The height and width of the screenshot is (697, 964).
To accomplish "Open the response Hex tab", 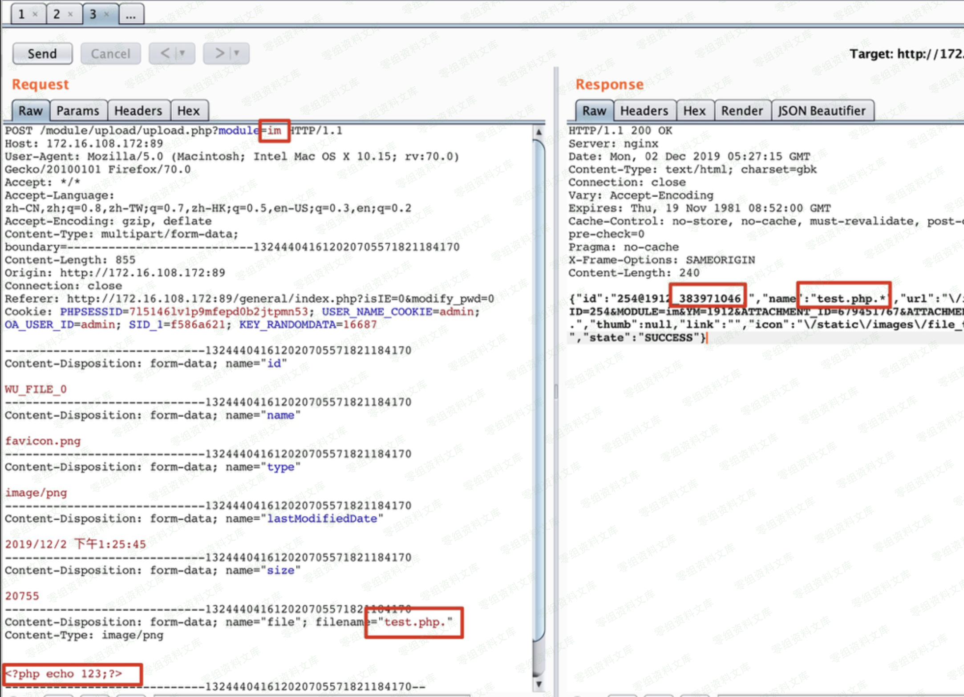I will [694, 110].
